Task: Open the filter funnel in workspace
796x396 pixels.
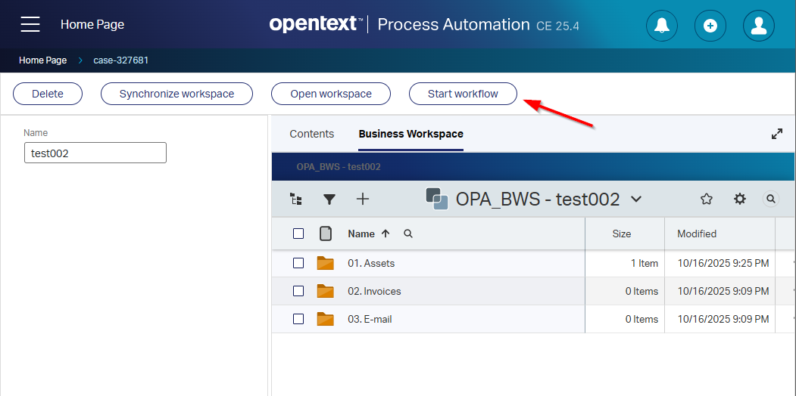Action: tap(329, 199)
